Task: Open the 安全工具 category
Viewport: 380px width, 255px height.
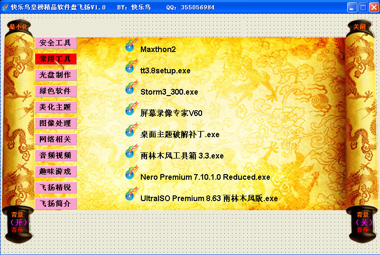Action: pyautogui.click(x=56, y=43)
